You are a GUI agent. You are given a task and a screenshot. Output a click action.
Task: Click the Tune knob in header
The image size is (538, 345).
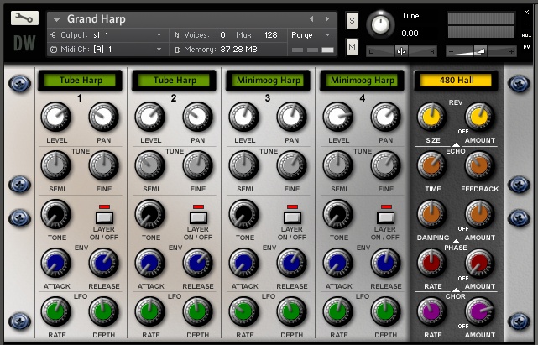[381, 24]
